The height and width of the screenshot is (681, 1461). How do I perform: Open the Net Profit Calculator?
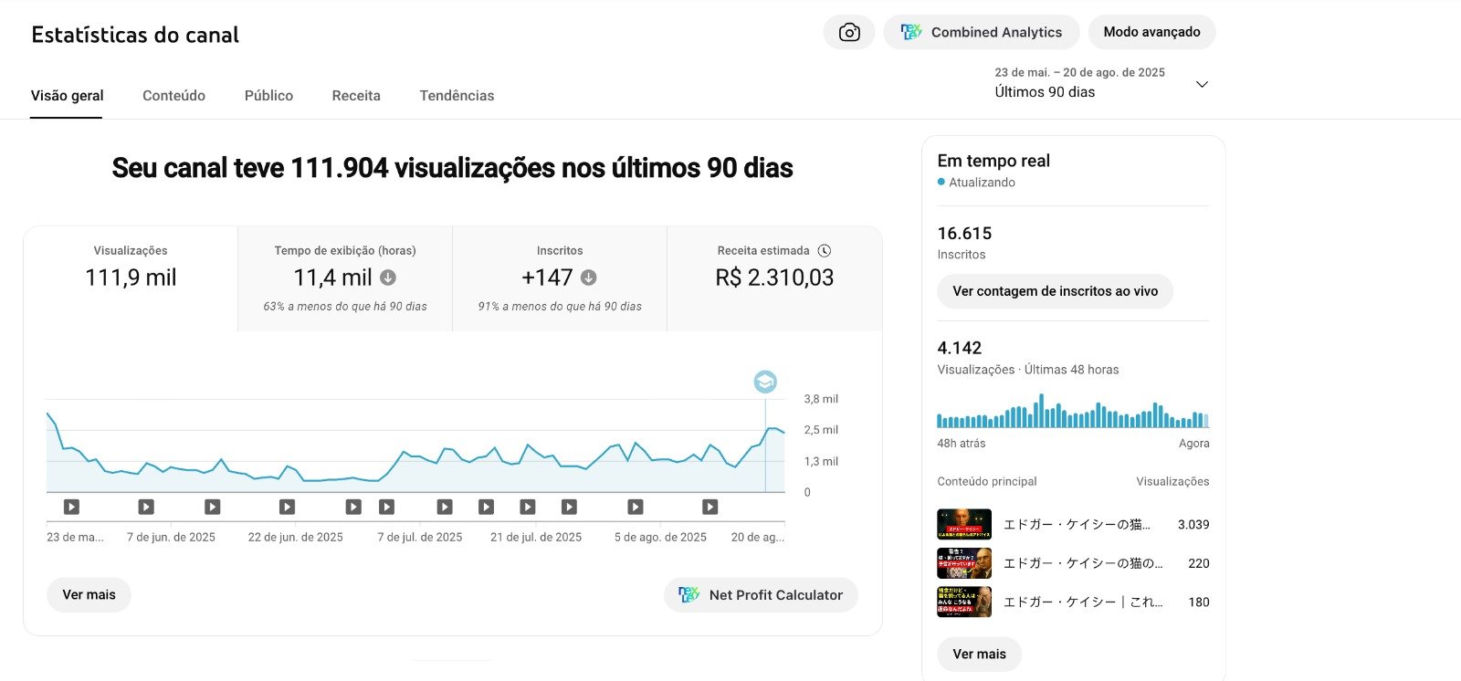pyautogui.click(x=761, y=595)
